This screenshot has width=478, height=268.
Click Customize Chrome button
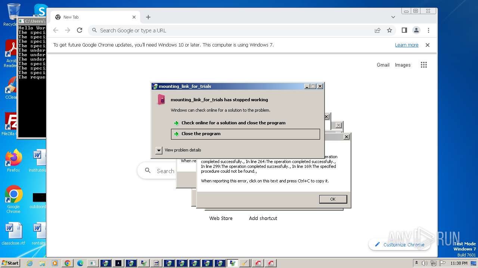coord(400,245)
